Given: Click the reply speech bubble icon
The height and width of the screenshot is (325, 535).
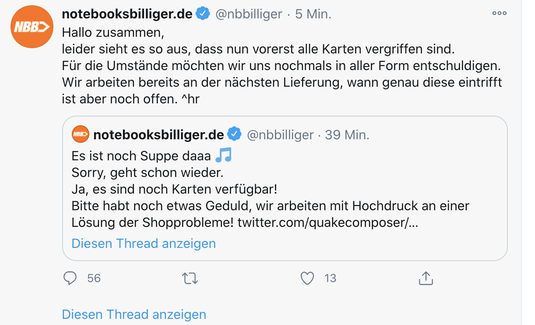Looking at the screenshot, I should pos(70,278).
